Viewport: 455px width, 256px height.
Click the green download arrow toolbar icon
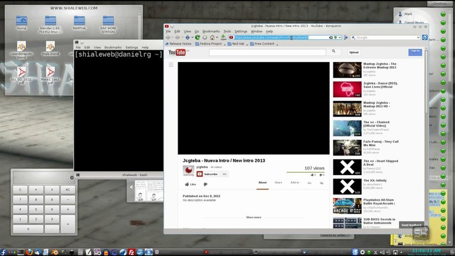click(x=223, y=37)
